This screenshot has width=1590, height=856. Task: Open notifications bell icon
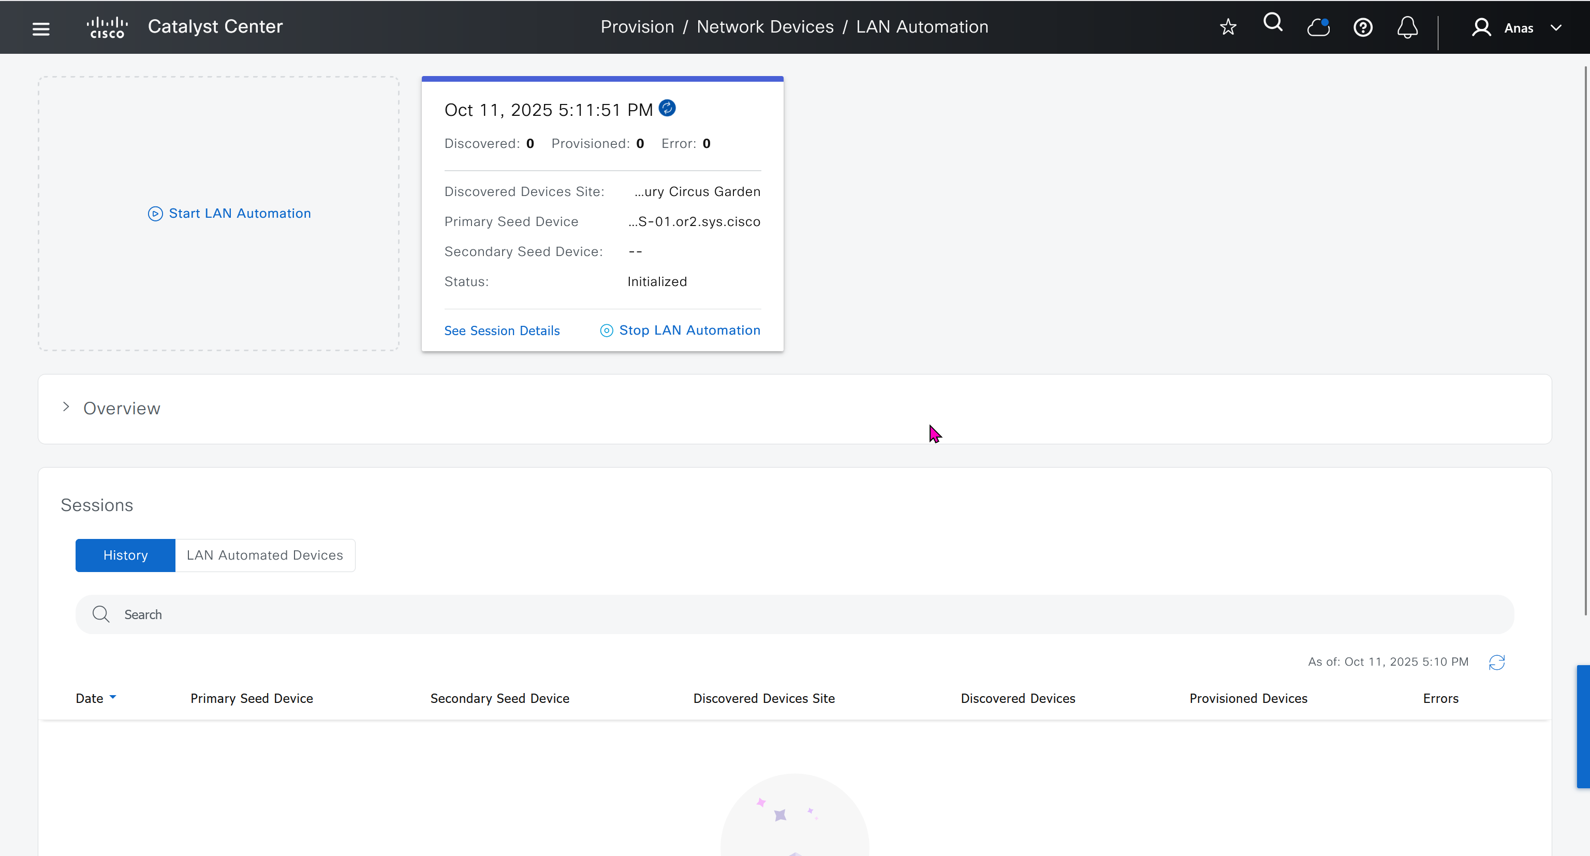pos(1407,28)
